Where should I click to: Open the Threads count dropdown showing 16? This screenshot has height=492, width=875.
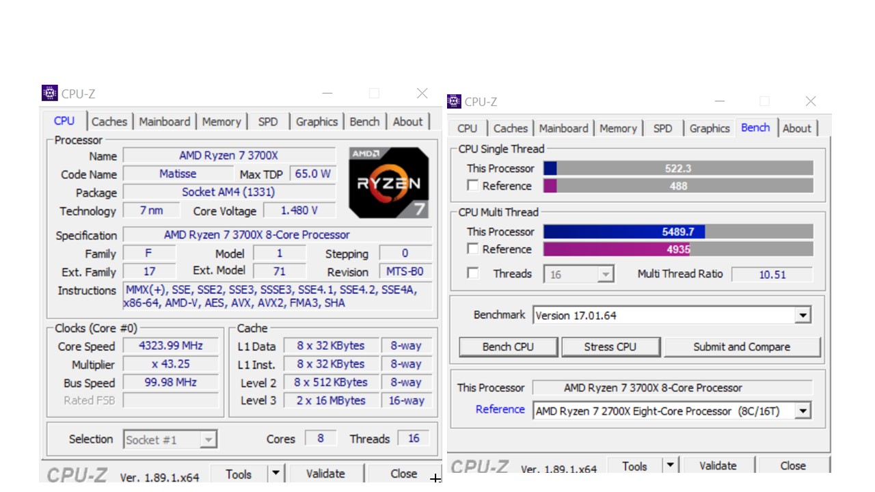[x=606, y=275]
